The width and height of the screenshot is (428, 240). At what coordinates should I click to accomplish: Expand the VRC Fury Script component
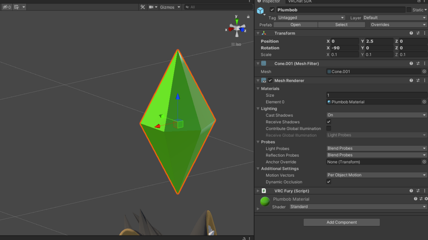pos(258,191)
